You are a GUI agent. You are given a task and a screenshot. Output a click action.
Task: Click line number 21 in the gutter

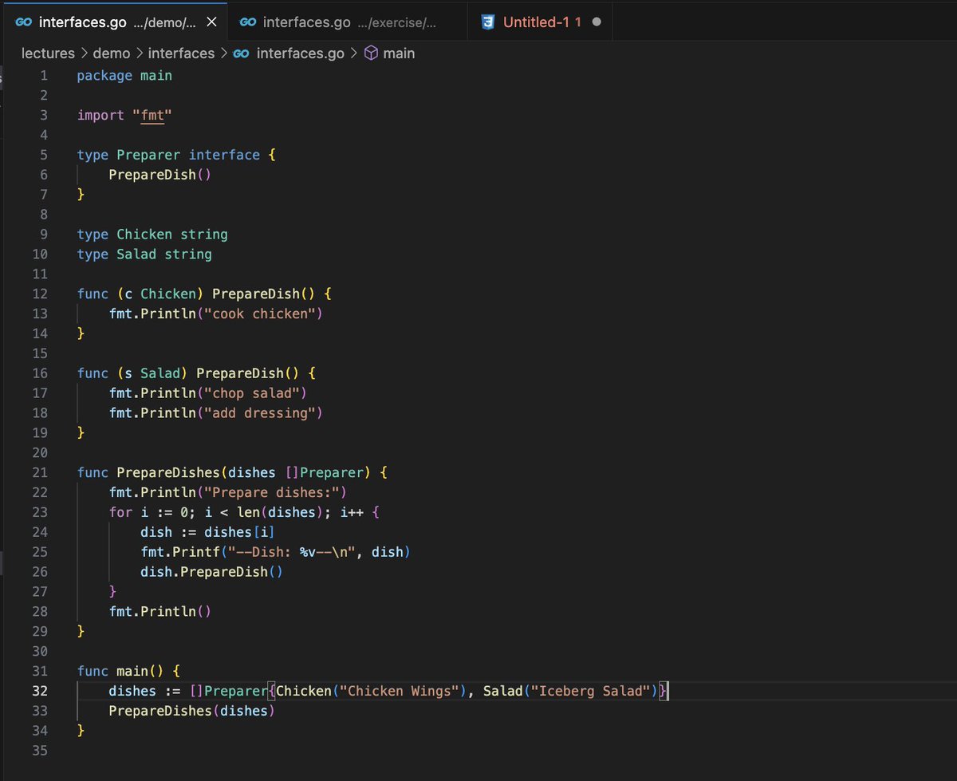(40, 472)
